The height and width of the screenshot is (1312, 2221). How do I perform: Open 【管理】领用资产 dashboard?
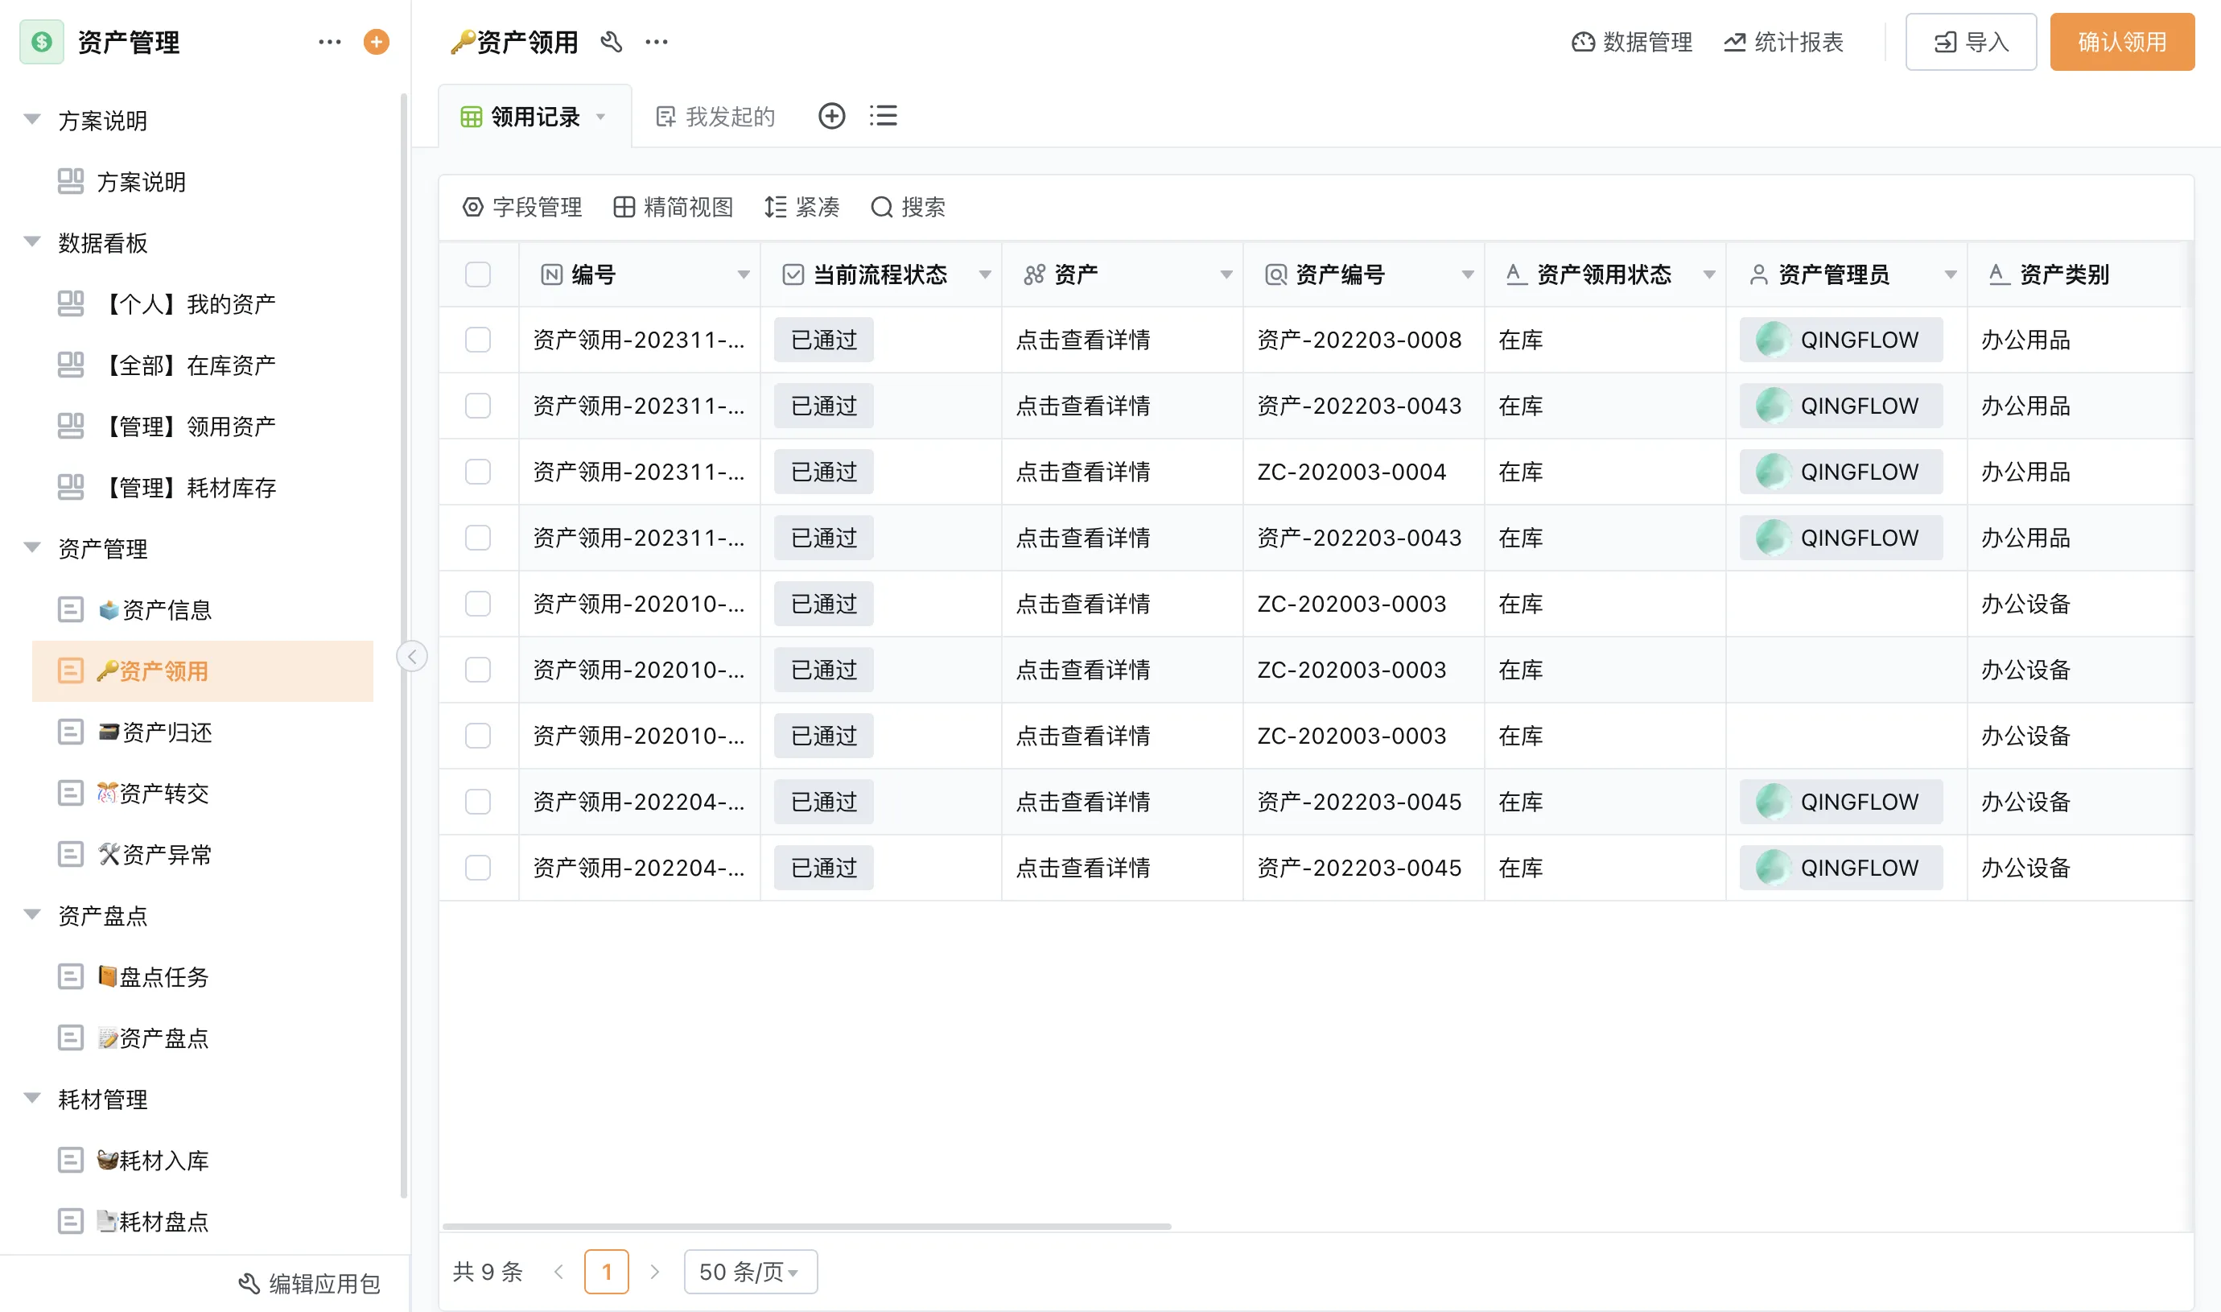[x=203, y=426]
